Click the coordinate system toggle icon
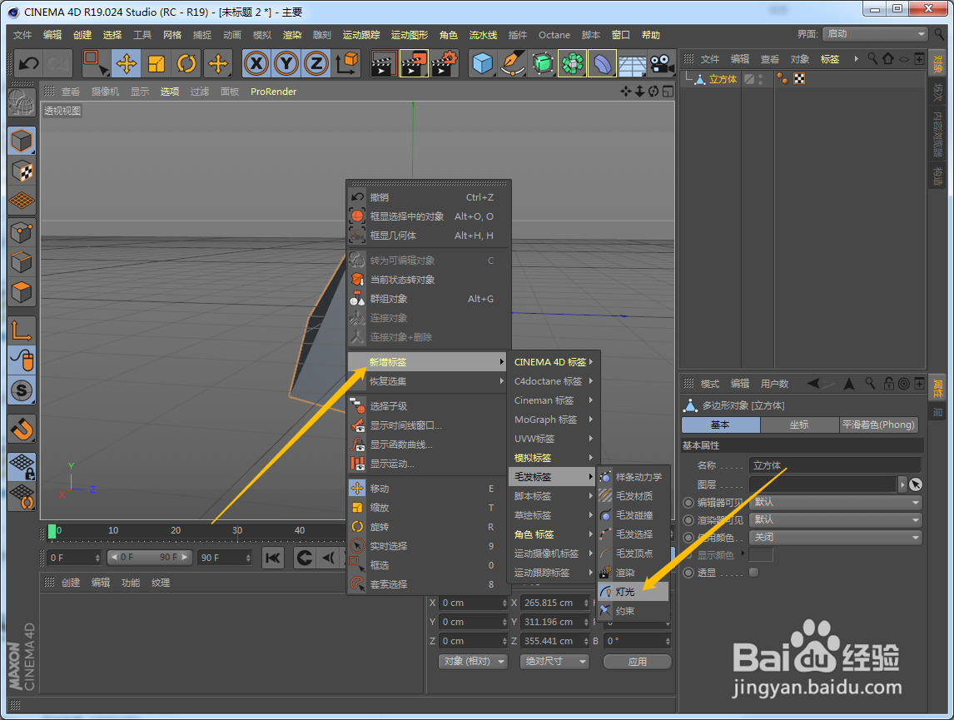The image size is (954, 720). point(347,63)
